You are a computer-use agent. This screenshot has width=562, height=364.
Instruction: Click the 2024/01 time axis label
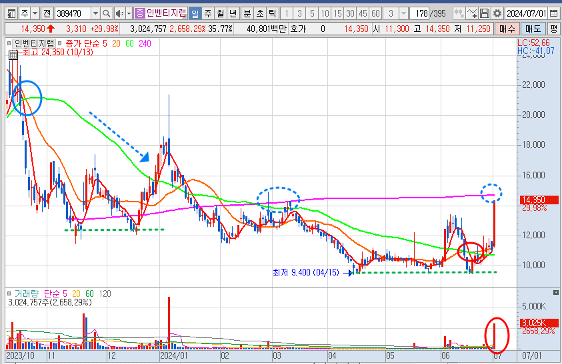(x=174, y=356)
